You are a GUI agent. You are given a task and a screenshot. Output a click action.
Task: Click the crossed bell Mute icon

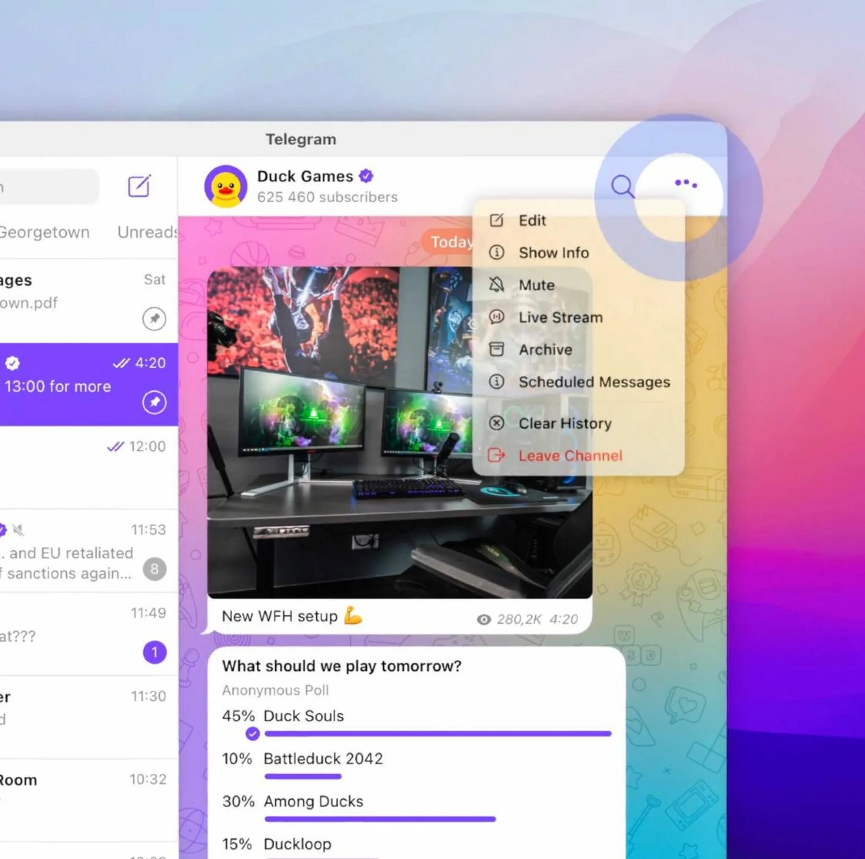tap(497, 285)
